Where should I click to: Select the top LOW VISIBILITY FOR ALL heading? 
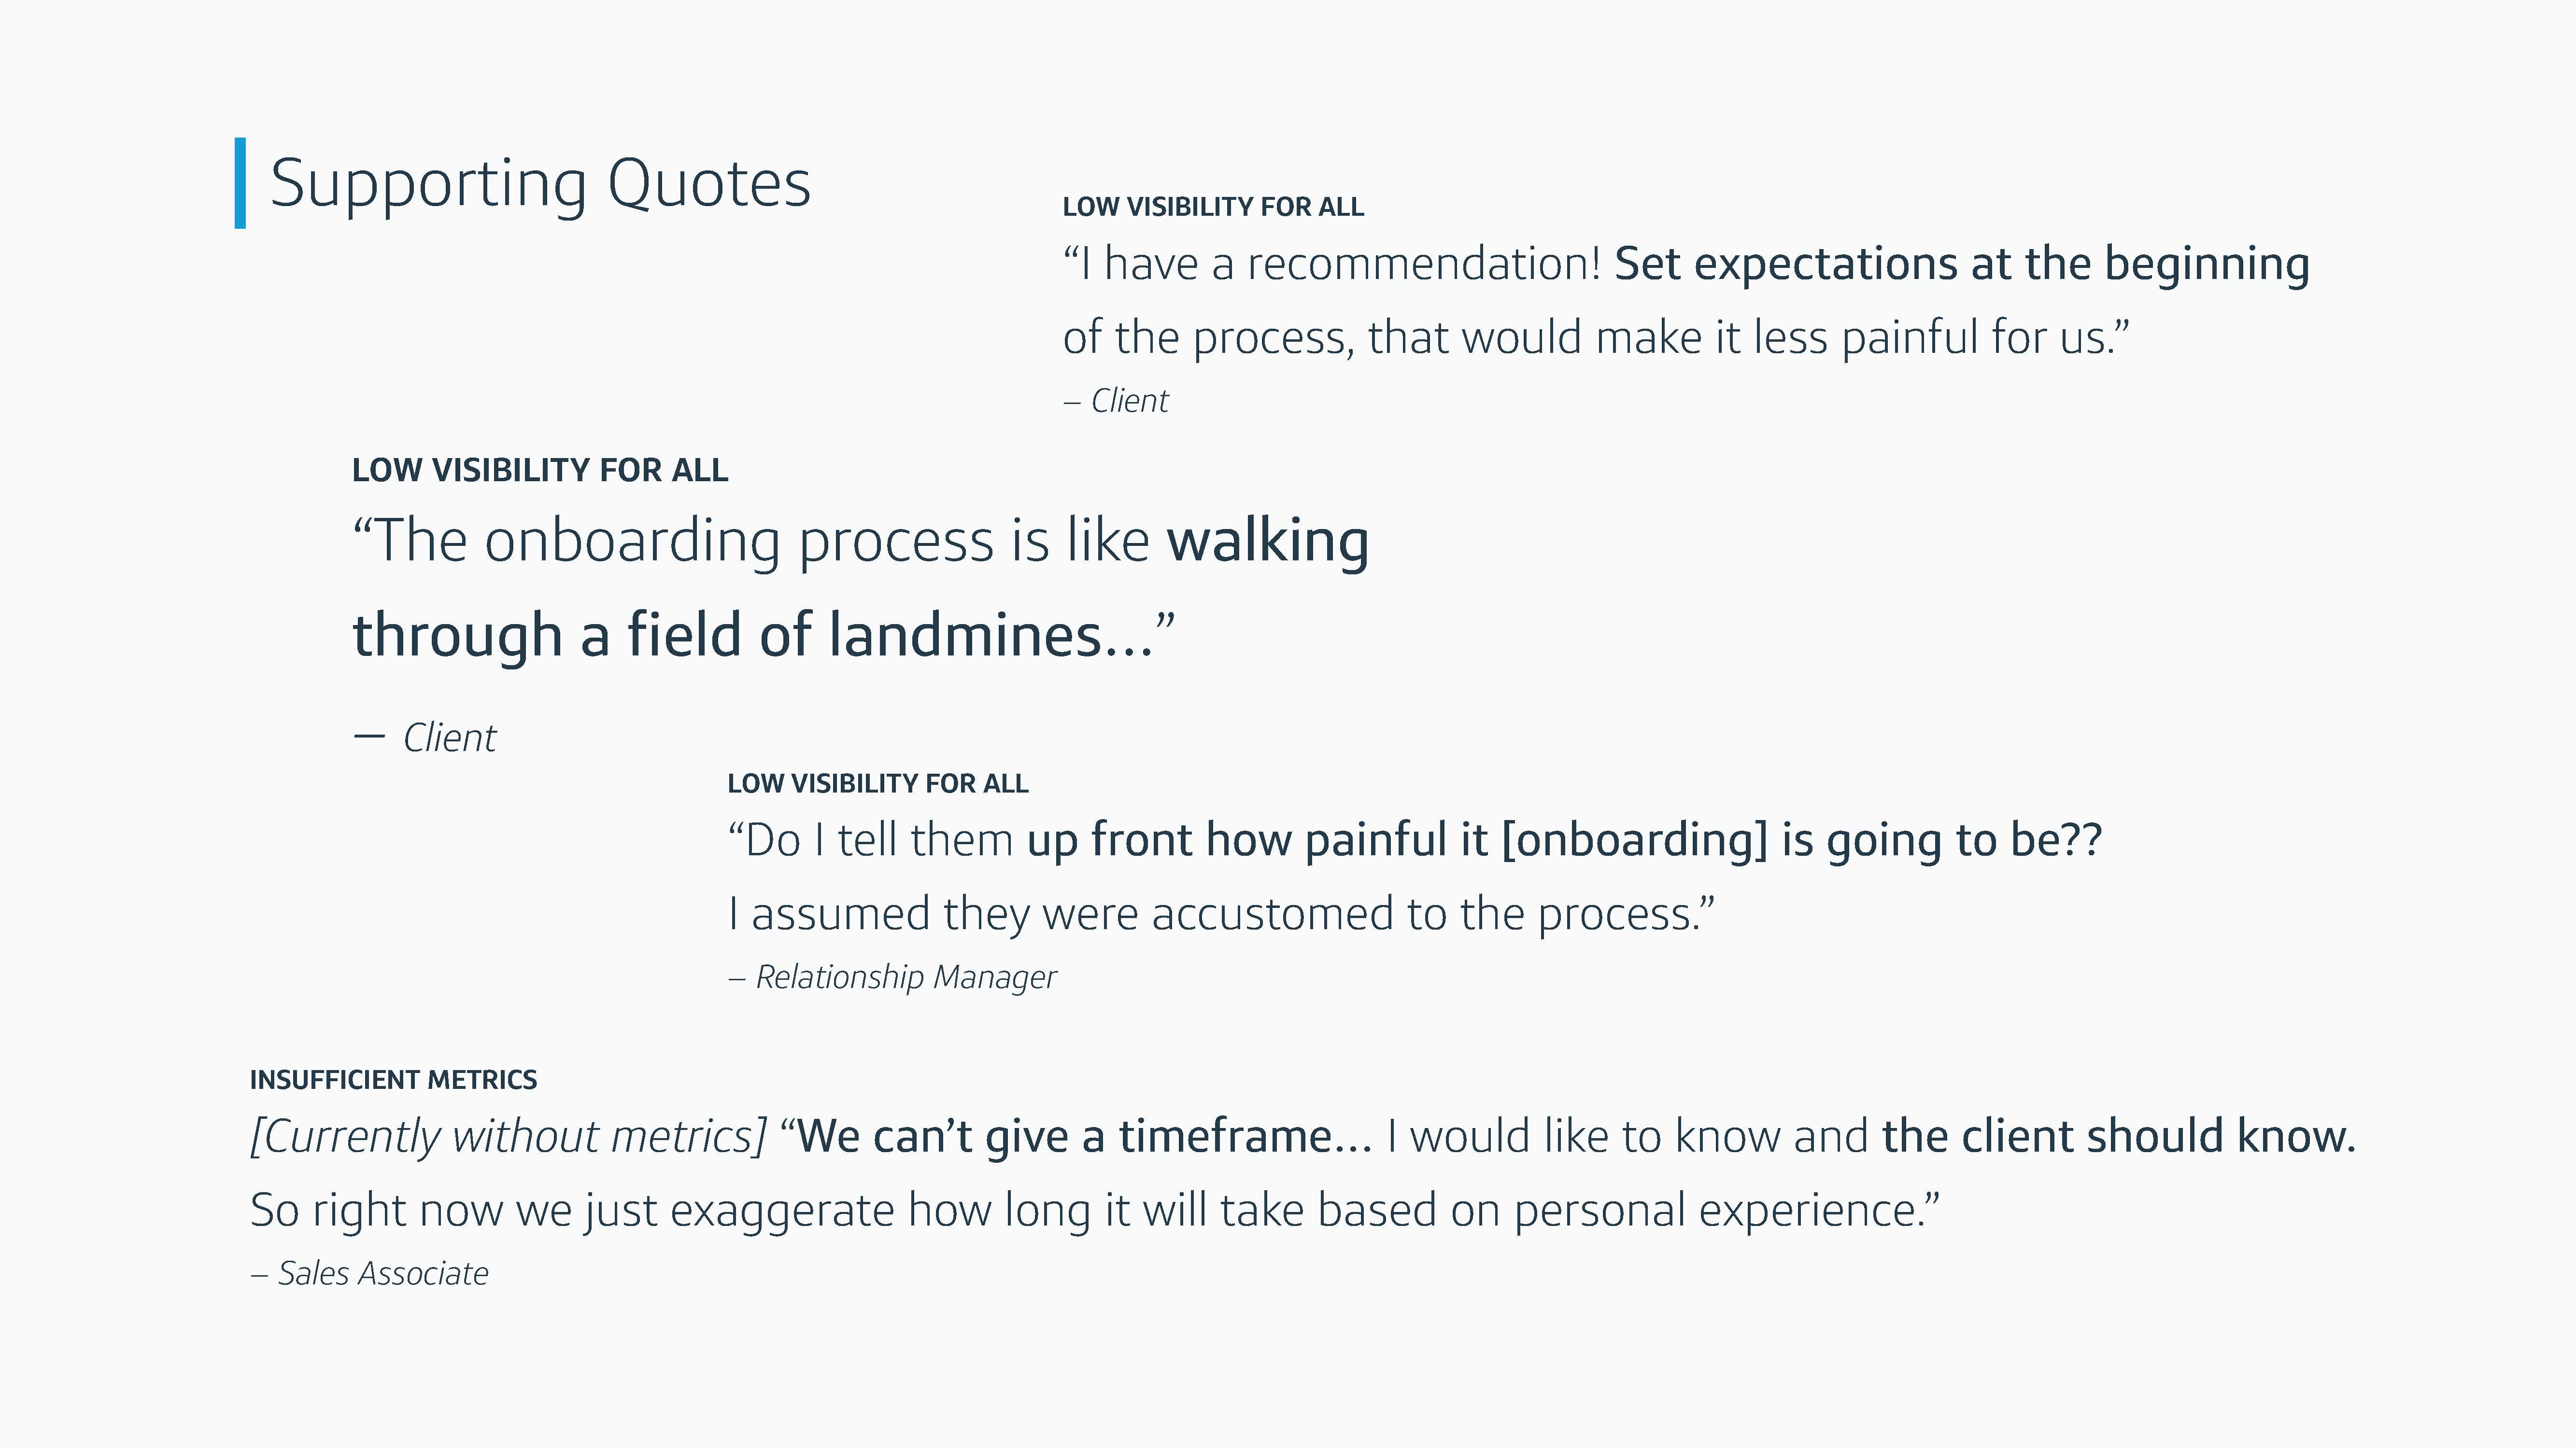[1212, 207]
